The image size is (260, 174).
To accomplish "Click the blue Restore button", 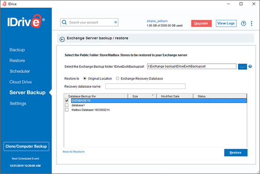I will (x=236, y=153).
